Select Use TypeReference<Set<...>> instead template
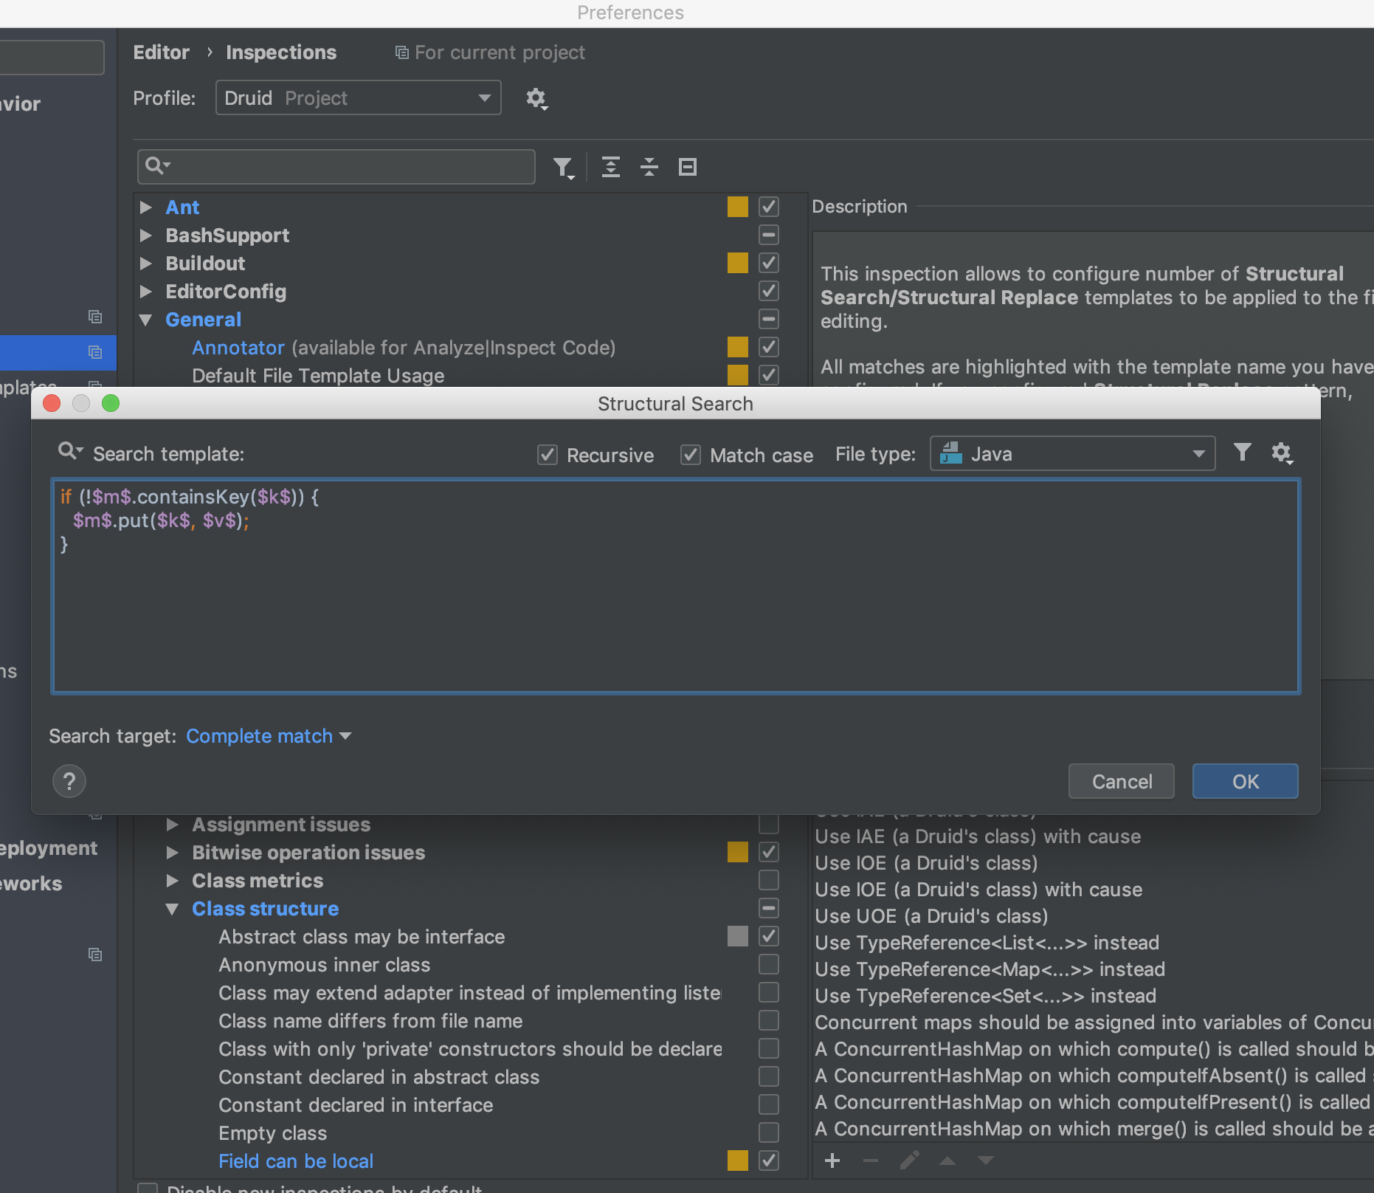Screen dimensions: 1374x1193 (985, 996)
